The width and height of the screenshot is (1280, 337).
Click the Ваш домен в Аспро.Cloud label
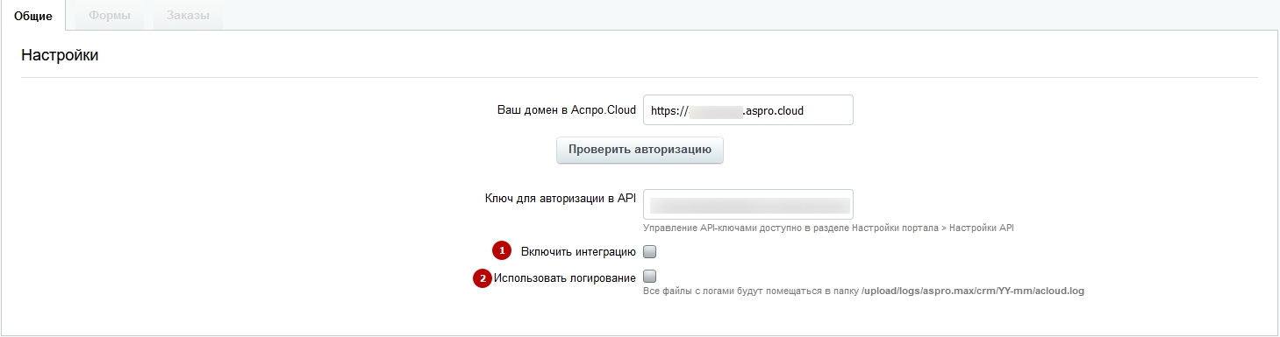click(x=567, y=110)
